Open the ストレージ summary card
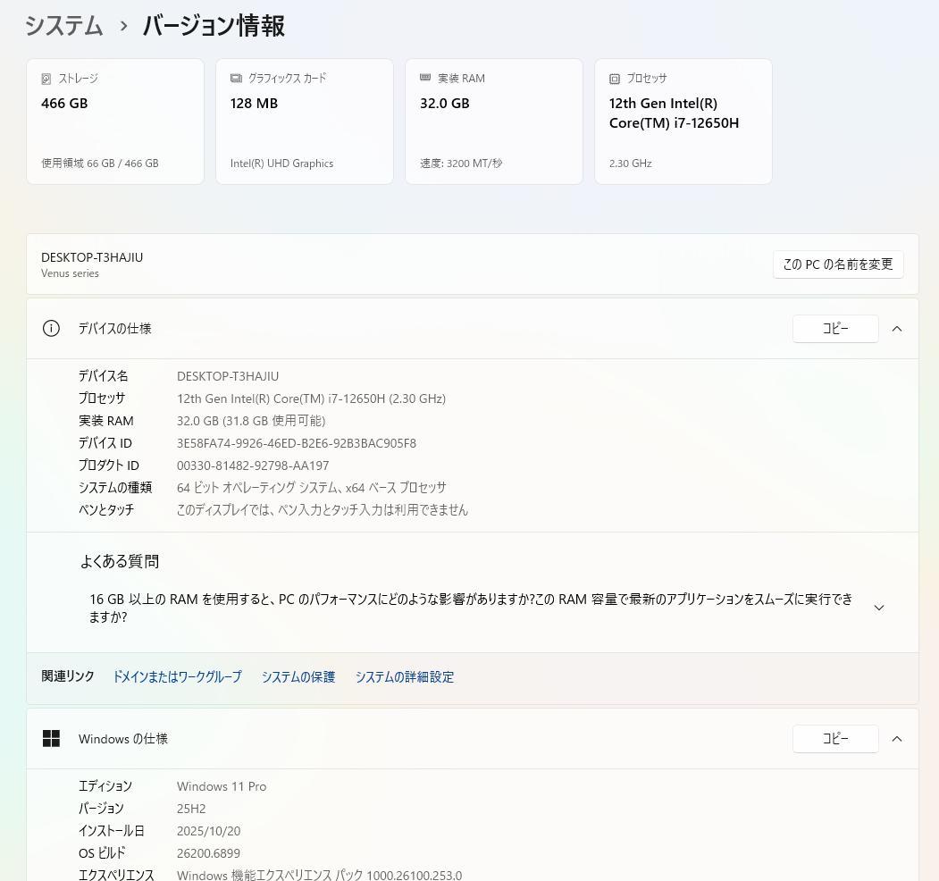The height and width of the screenshot is (881, 939). tap(114, 121)
